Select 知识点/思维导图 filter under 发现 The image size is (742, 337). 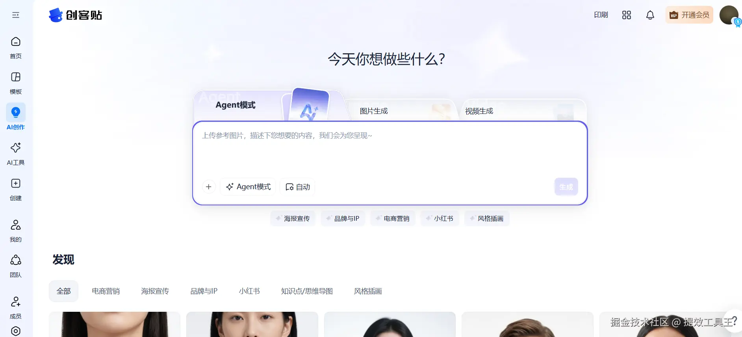(x=307, y=291)
